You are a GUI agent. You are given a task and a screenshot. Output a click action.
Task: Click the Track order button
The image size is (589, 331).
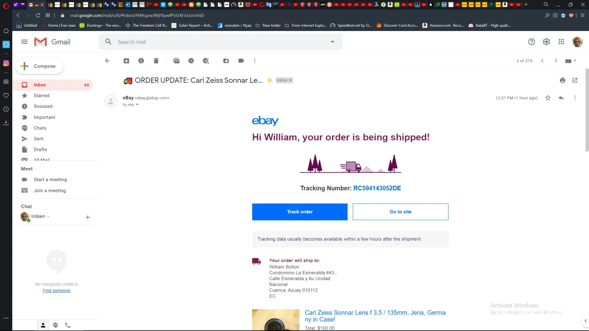[x=299, y=212]
